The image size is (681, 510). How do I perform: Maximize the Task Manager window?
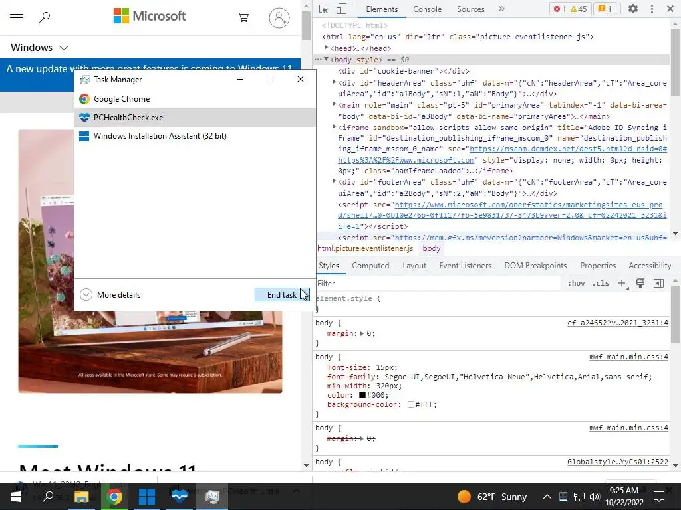pos(270,79)
